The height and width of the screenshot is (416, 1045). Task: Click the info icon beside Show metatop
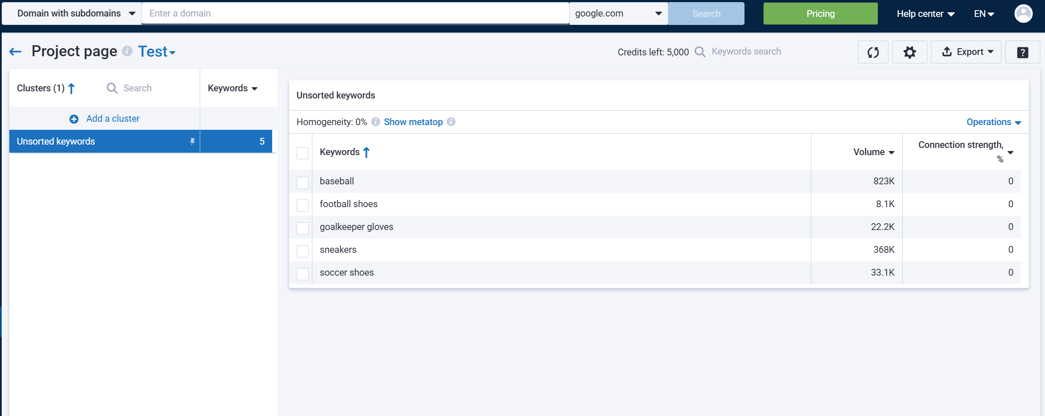pos(451,122)
